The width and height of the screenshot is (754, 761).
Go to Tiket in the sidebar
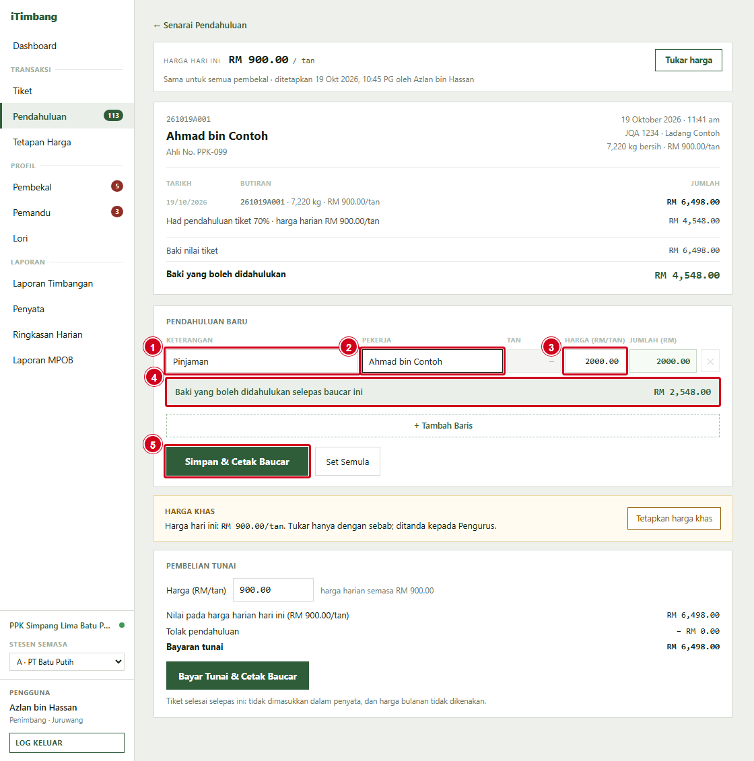click(x=67, y=92)
